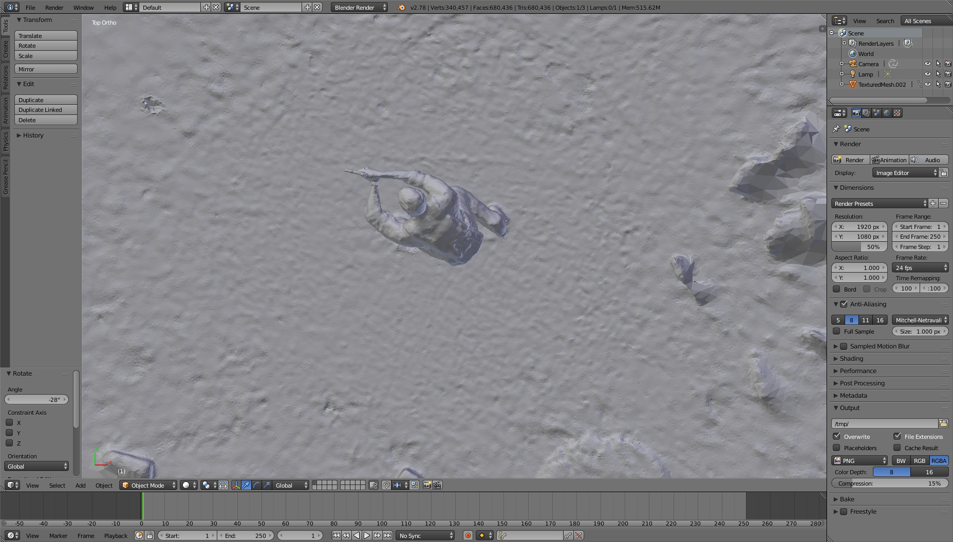Toggle the snap magnet icon in 3D header
This screenshot has height=542, width=953.
click(x=386, y=485)
